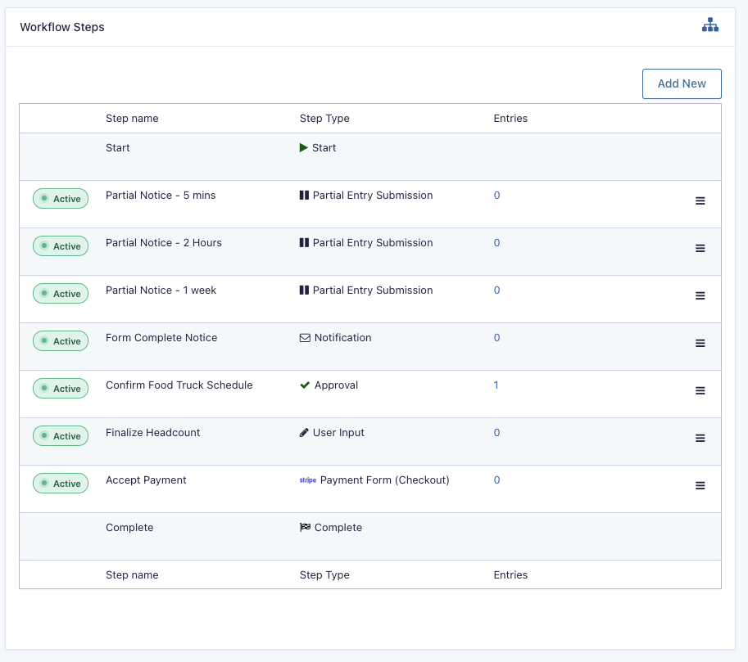Open entries count for Partial Notice - 1 week
This screenshot has width=748, height=662.
496,290
